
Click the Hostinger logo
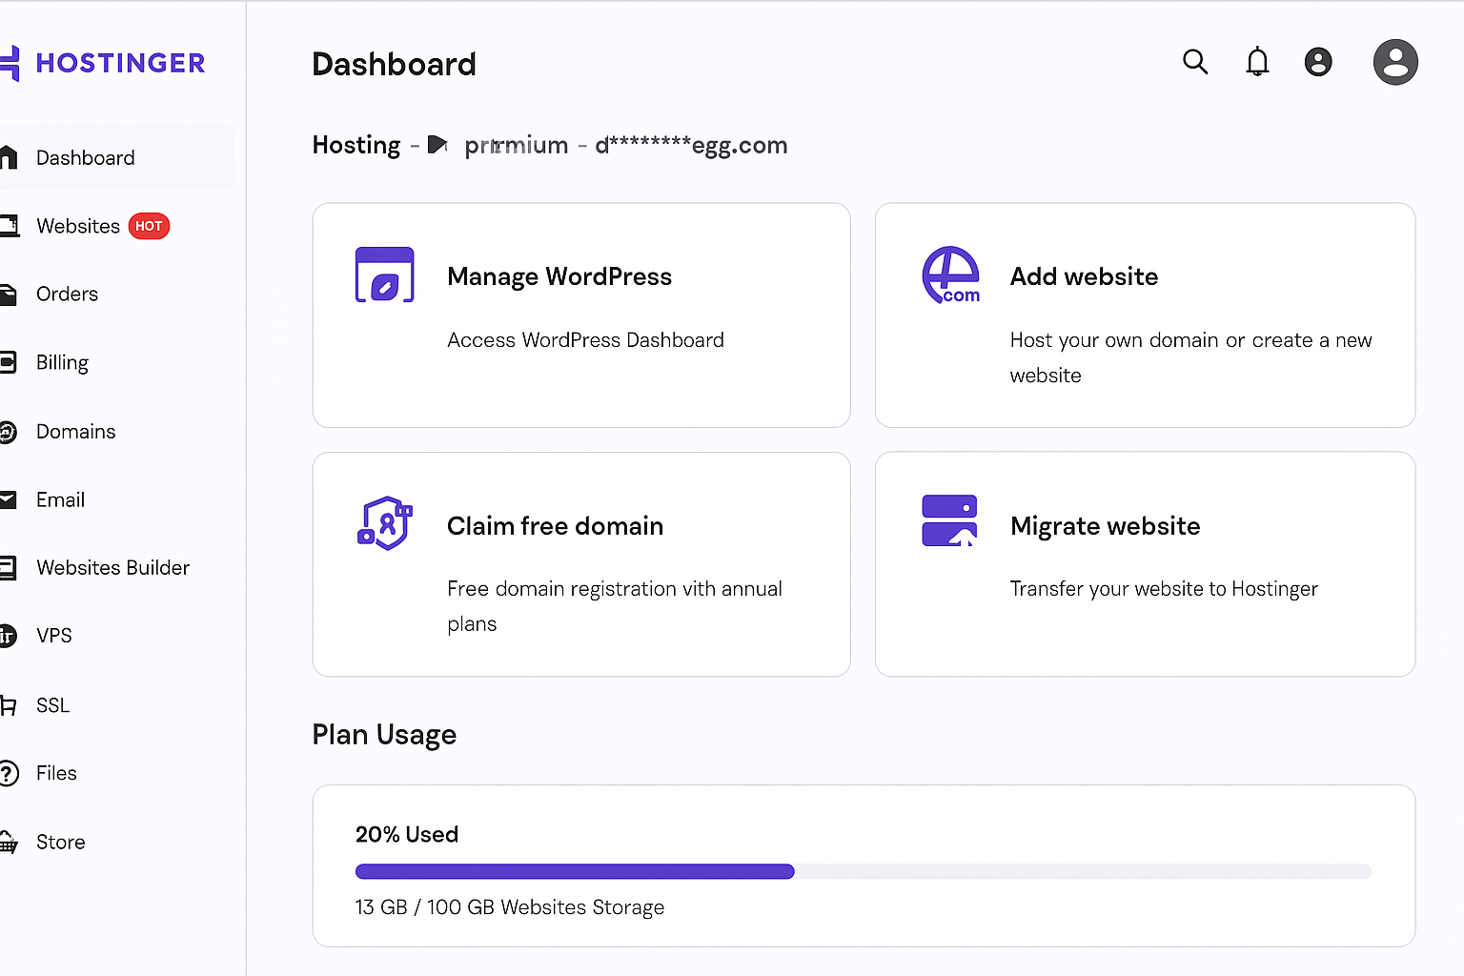pyautogui.click(x=103, y=63)
